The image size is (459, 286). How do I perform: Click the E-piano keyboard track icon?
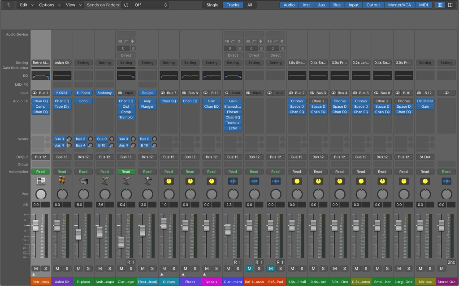click(83, 181)
